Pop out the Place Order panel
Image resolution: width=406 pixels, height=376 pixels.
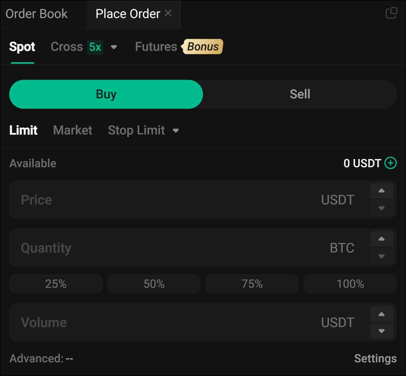(392, 13)
